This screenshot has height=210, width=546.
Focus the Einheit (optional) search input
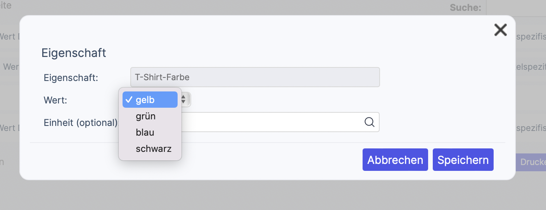point(271,122)
